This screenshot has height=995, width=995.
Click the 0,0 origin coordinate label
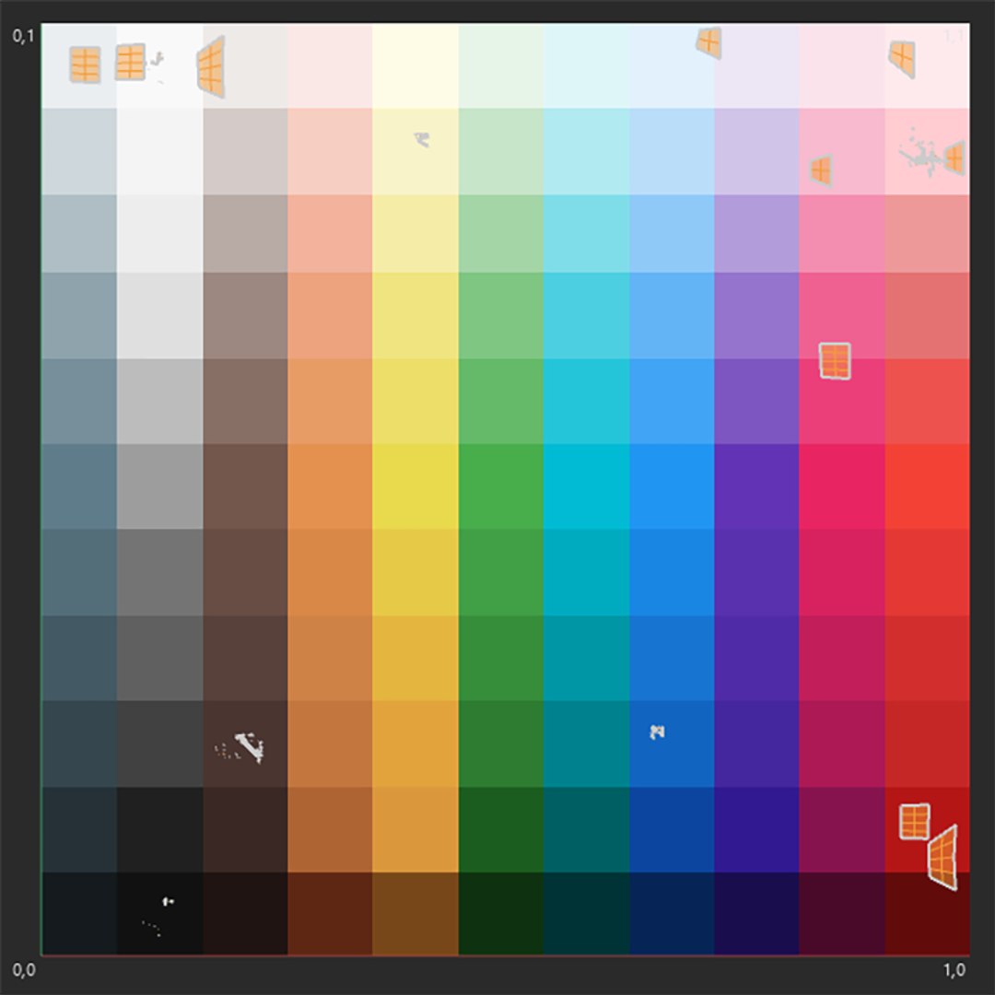(23, 969)
